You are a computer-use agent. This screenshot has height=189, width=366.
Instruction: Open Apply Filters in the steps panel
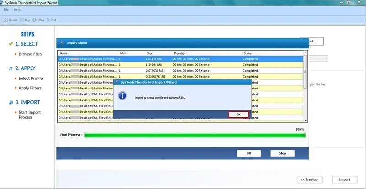[30, 88]
